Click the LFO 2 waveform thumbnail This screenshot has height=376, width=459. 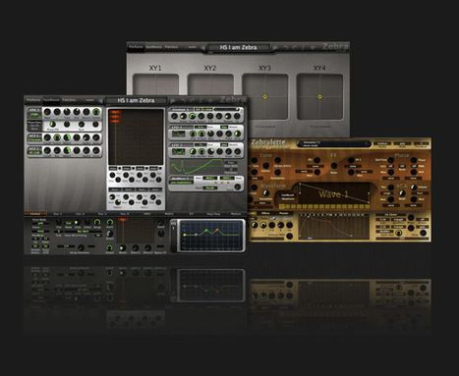(179, 151)
